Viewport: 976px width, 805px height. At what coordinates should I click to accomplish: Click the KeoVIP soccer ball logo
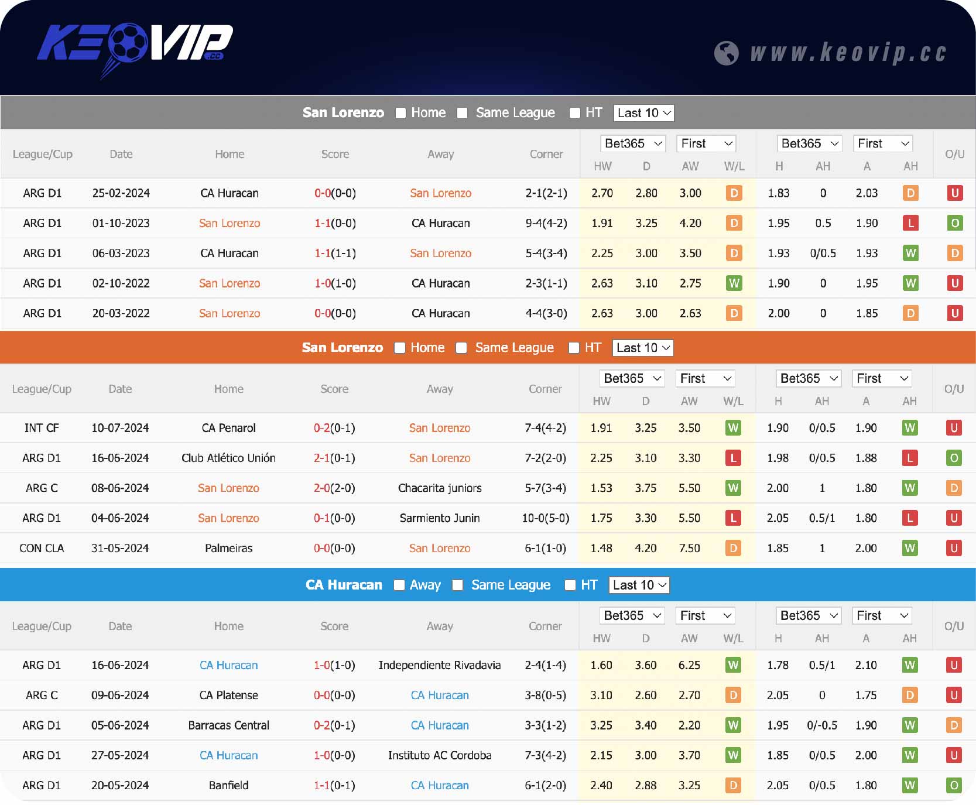click(x=135, y=46)
